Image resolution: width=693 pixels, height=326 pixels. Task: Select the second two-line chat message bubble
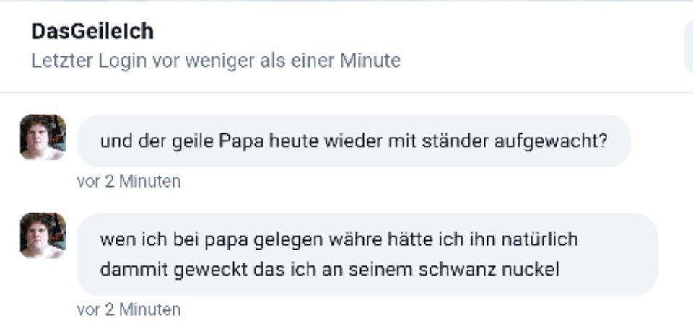[x=367, y=254]
